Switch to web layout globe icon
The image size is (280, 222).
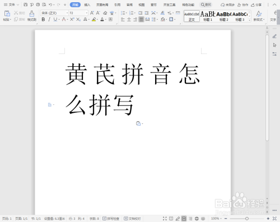(197, 219)
